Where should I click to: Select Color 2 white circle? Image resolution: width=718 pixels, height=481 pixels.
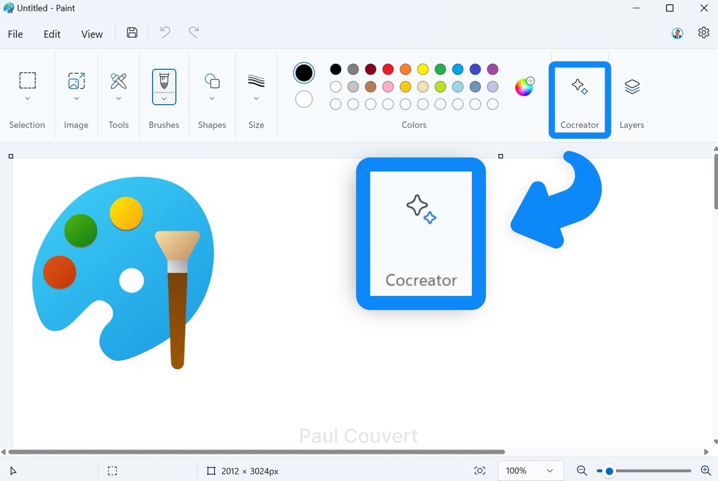pyautogui.click(x=304, y=99)
